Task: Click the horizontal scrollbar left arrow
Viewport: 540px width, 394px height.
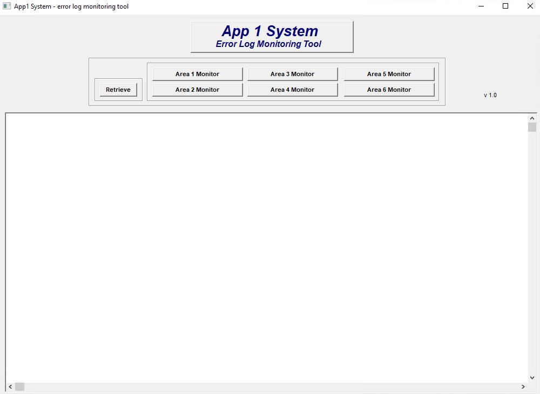Action: 10,387
